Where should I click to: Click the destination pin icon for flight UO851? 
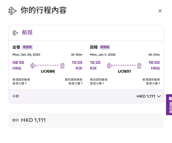[x=139, y=66]
